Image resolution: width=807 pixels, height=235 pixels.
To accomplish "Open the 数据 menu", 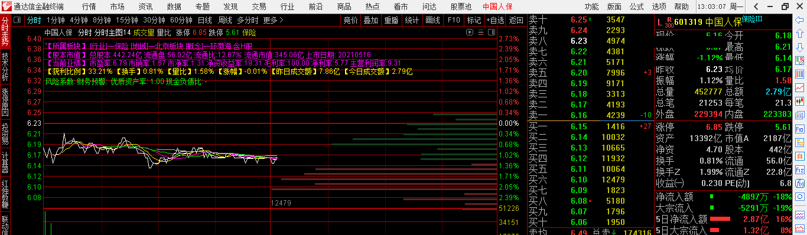I will pyautogui.click(x=174, y=6).
